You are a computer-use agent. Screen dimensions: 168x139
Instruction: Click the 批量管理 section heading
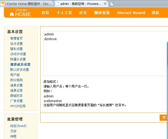(15, 119)
